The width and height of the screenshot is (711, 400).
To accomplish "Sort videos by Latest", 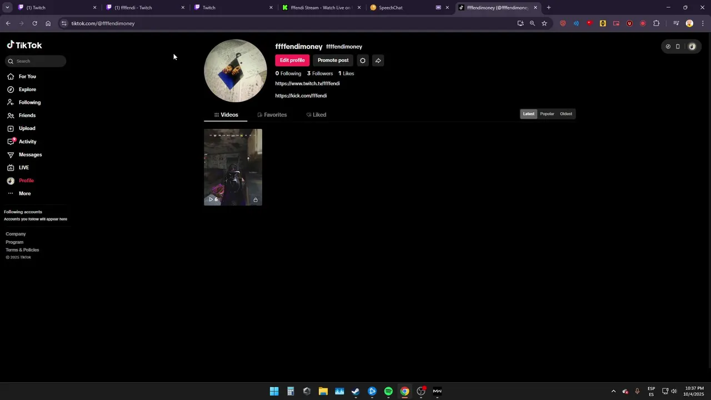I will pos(529,114).
